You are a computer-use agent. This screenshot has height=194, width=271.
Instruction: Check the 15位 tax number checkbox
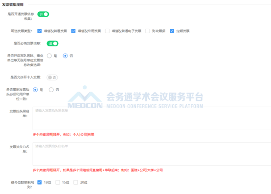point(58,182)
